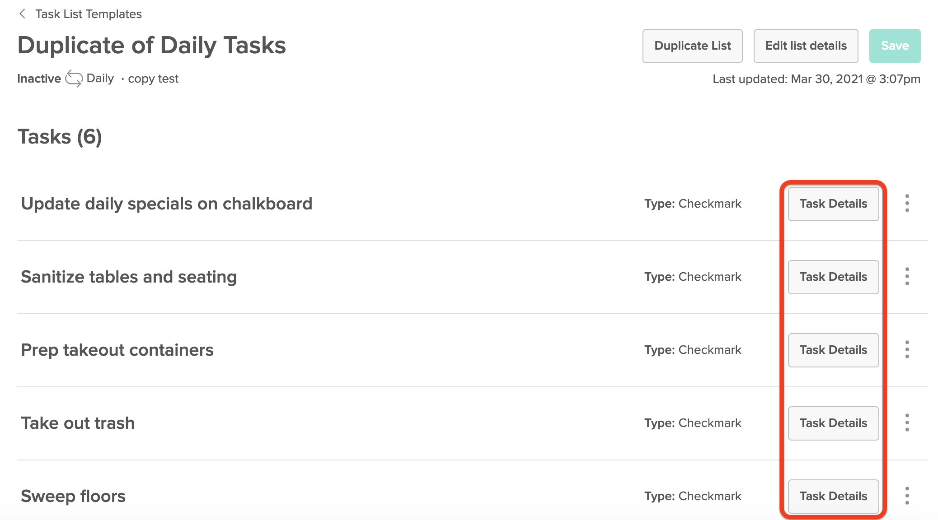Open Task Details for Sanitize tables and seating

(833, 277)
